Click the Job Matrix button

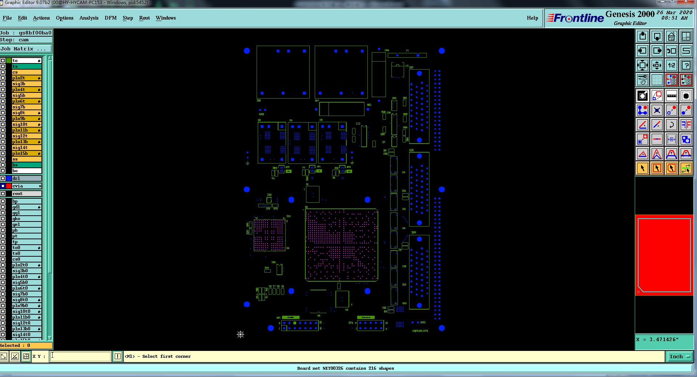pos(26,49)
